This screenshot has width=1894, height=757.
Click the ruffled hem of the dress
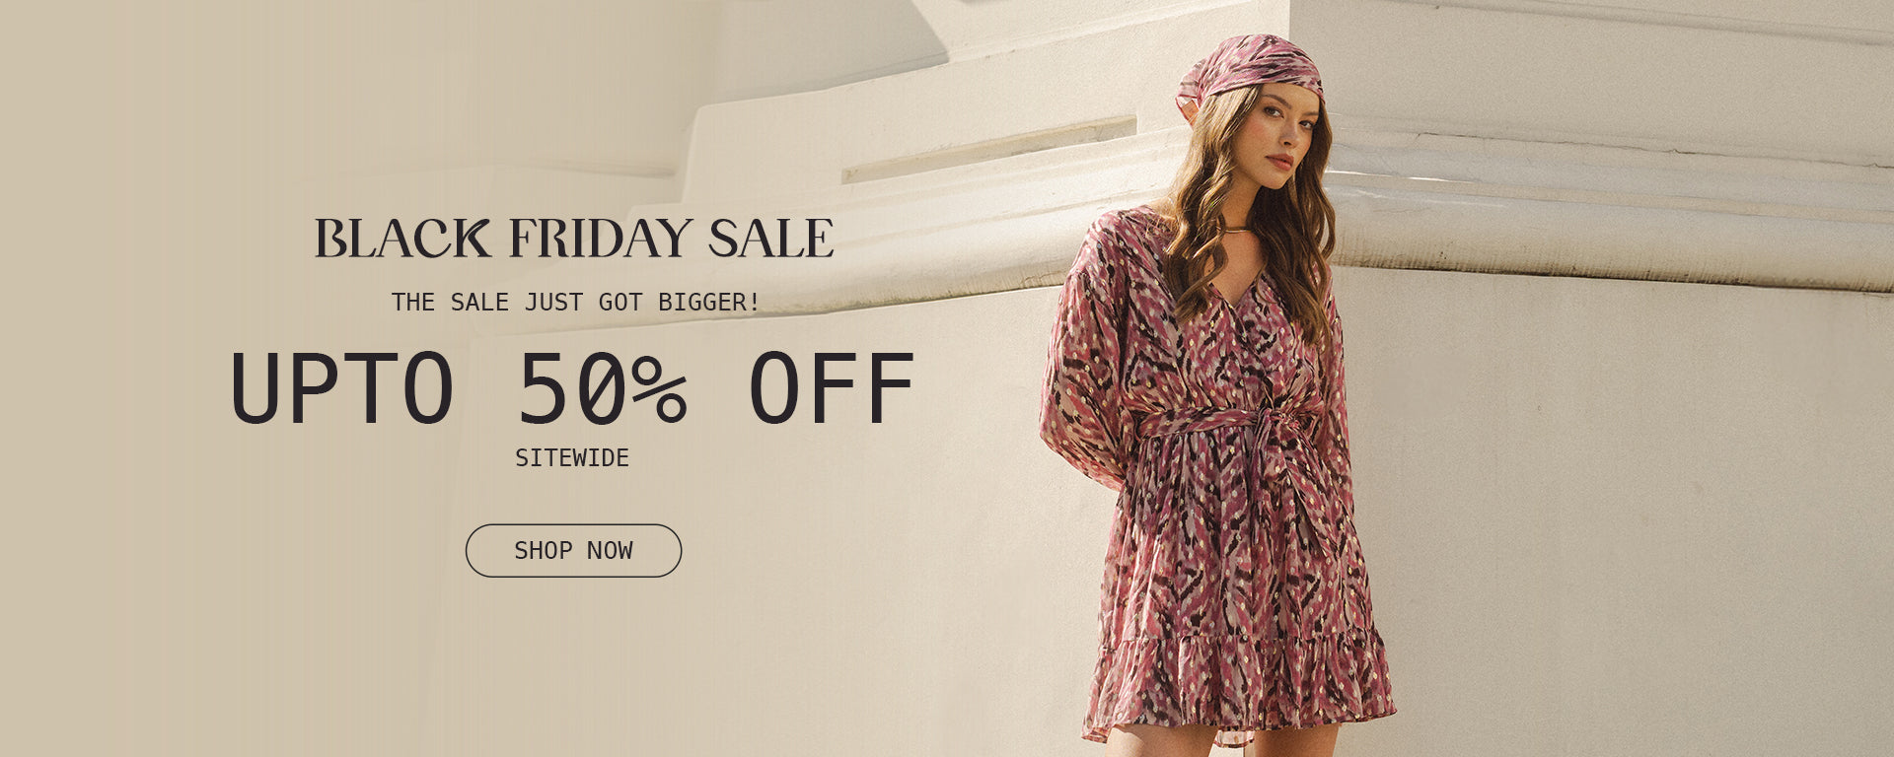click(1238, 690)
